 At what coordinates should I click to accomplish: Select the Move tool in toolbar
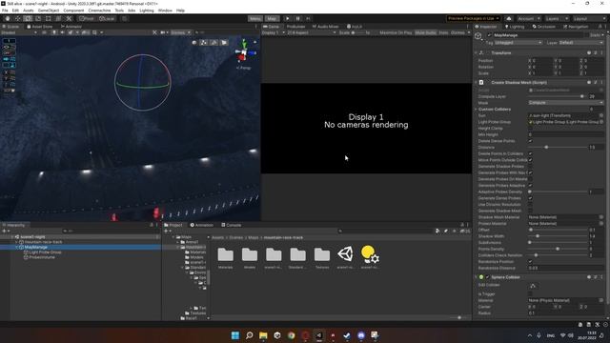(x=17, y=19)
